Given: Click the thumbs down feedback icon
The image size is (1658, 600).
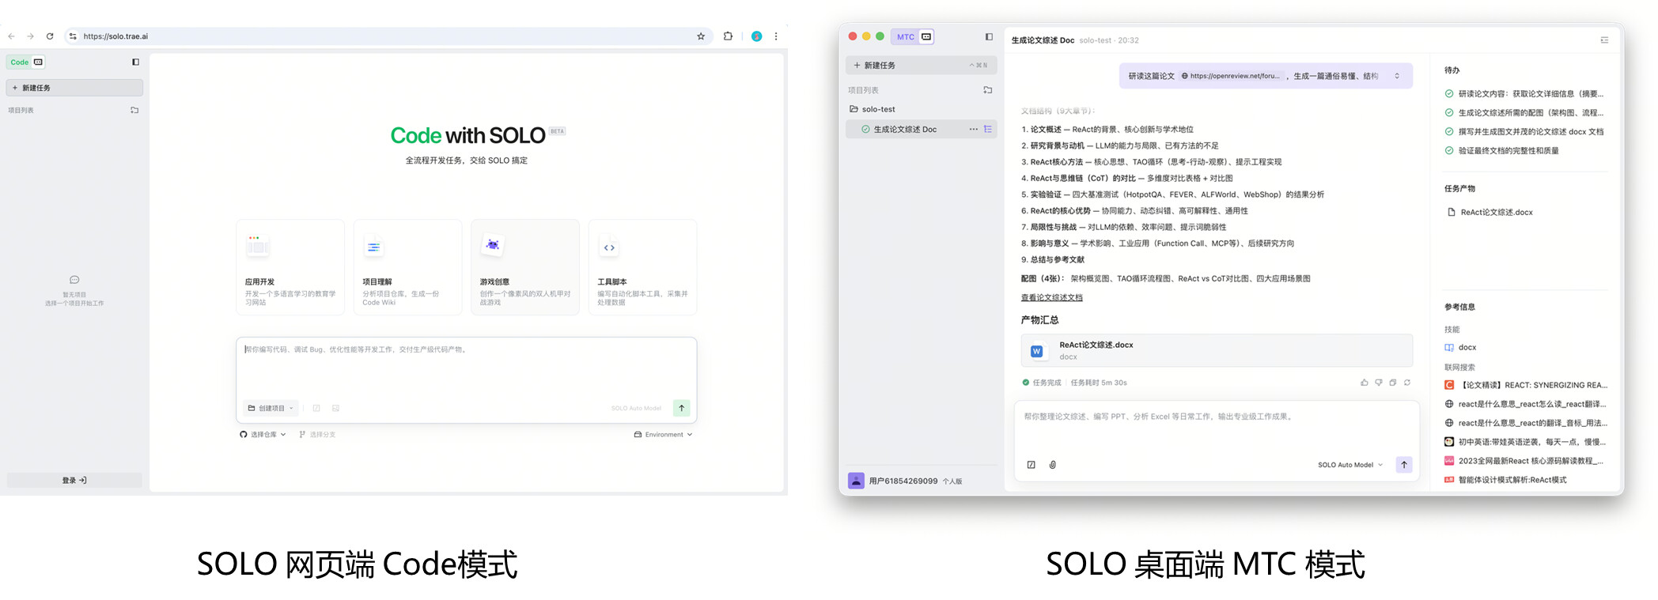Looking at the screenshot, I should point(1378,383).
